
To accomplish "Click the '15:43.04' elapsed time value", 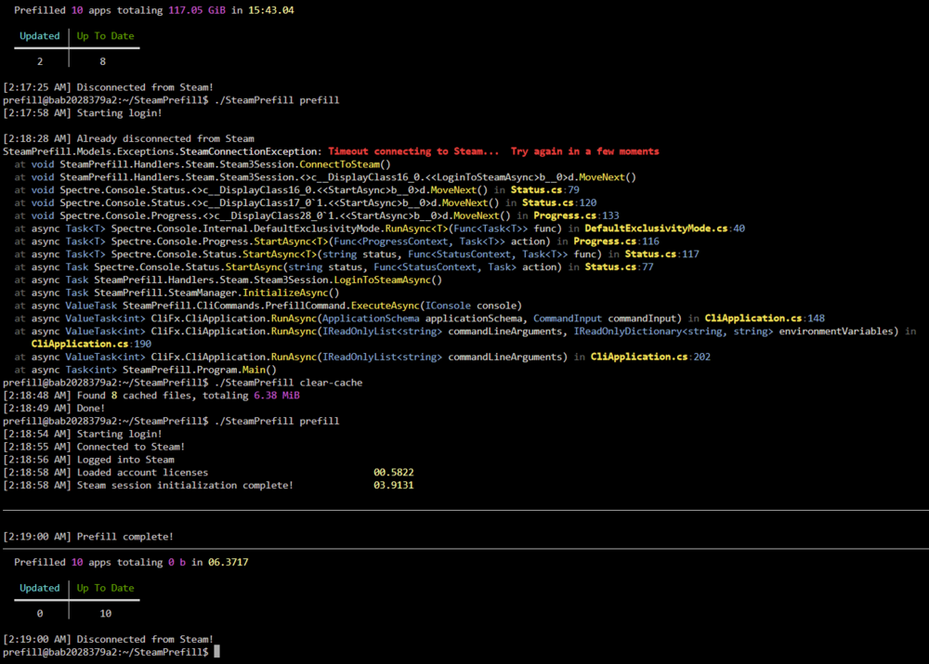I will pyautogui.click(x=270, y=10).
